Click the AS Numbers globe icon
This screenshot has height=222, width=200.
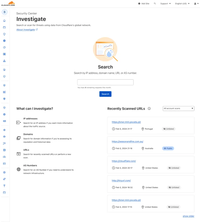(x=18, y=169)
